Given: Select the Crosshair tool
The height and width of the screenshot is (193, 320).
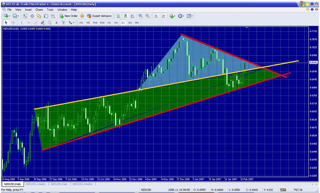Looking at the screenshot, I should click(x=13, y=23).
